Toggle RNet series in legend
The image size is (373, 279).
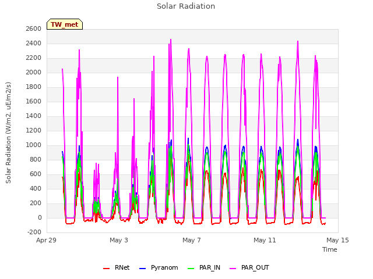click(x=117, y=267)
